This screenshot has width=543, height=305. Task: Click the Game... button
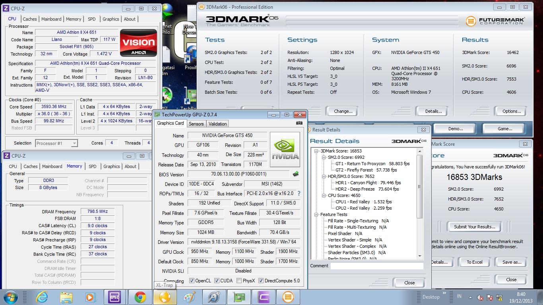tap(505, 129)
